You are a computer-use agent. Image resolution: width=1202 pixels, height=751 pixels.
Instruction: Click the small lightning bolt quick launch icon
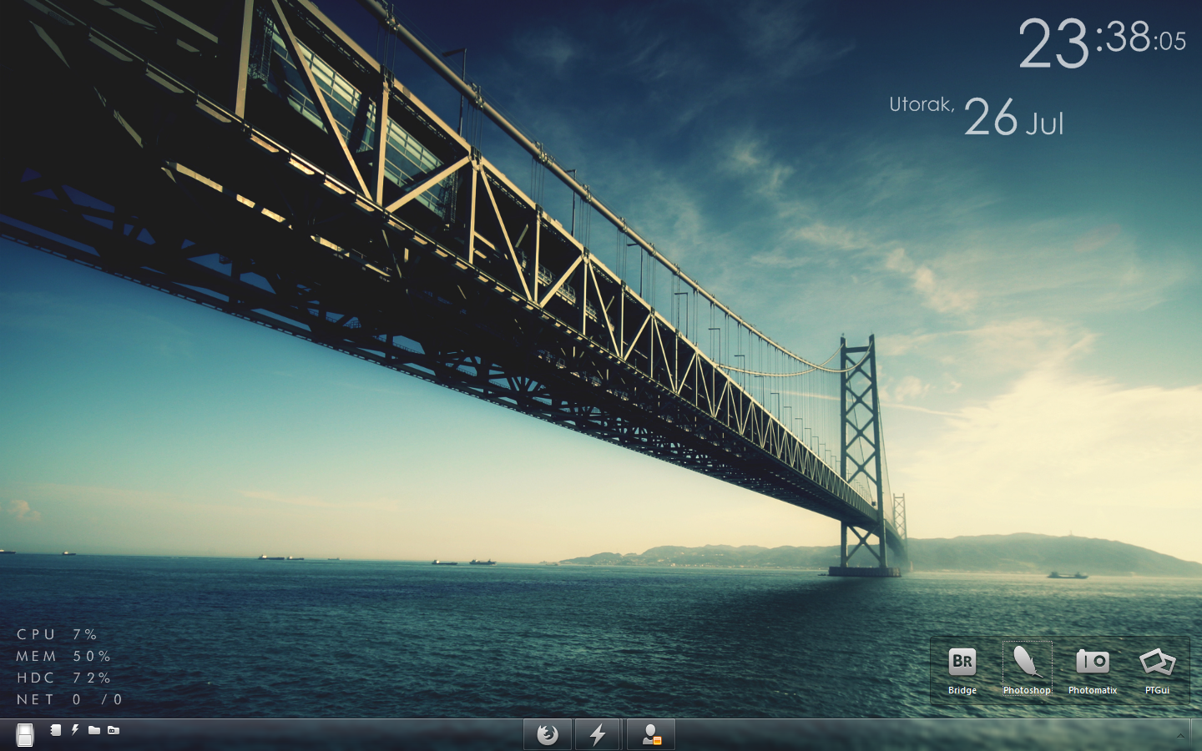(x=75, y=730)
